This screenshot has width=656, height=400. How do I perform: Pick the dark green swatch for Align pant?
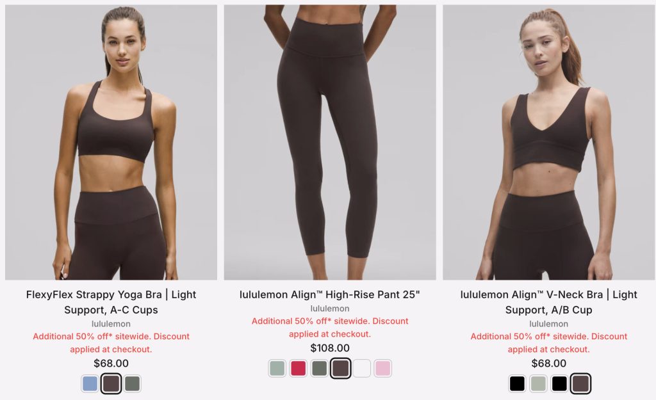[x=319, y=368]
